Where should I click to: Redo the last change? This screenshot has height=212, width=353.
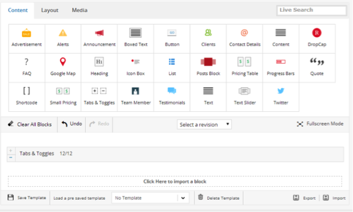click(99, 124)
